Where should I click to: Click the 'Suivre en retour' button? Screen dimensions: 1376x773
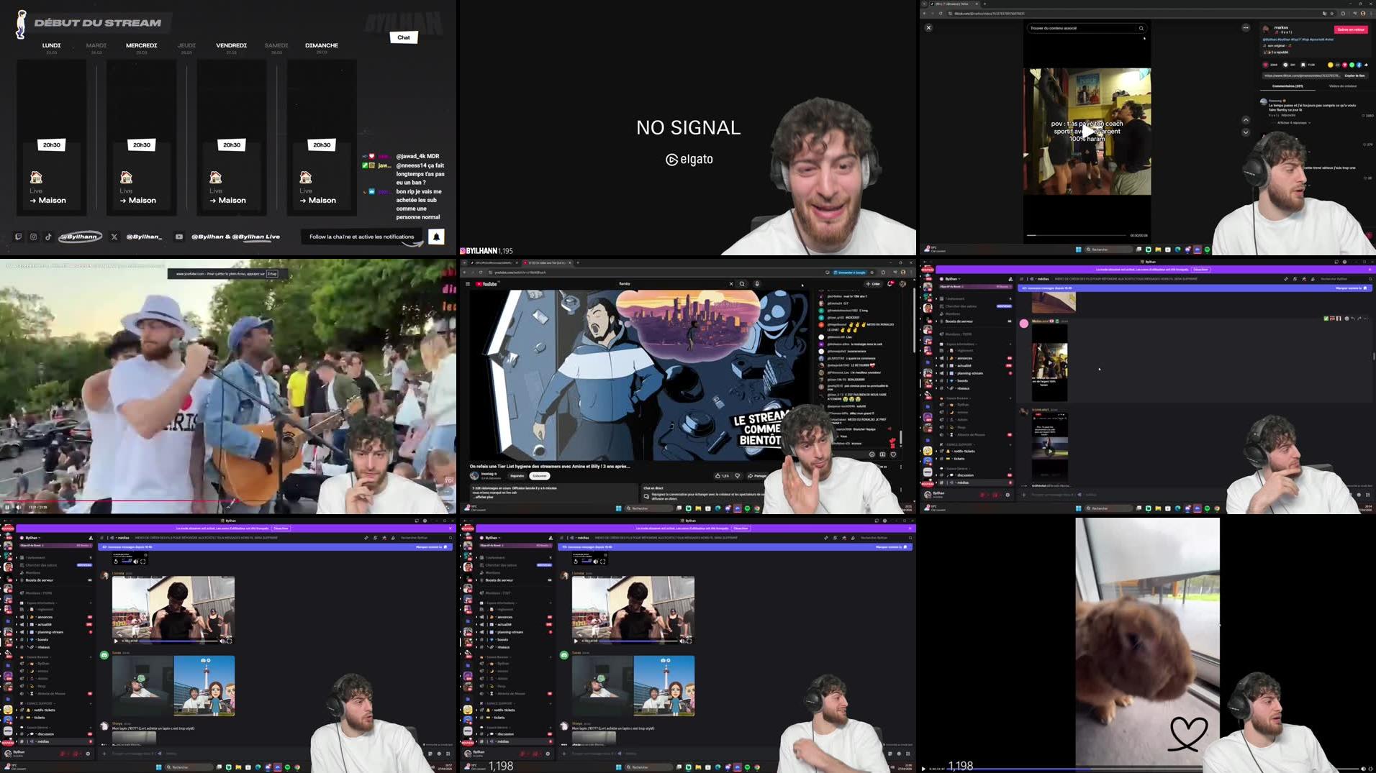[x=1352, y=29]
